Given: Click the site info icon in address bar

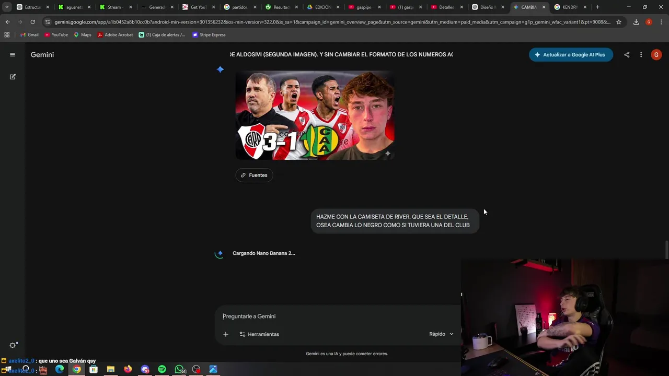Looking at the screenshot, I should click(48, 22).
